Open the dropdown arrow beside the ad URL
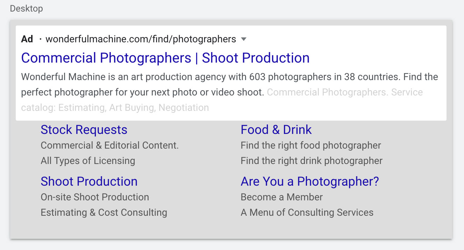Screen dimensions: 464x250 (244, 39)
